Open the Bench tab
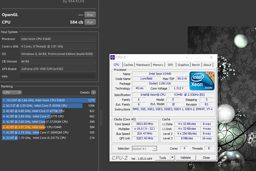This screenshot has height=171, width=256. coord(196,65)
